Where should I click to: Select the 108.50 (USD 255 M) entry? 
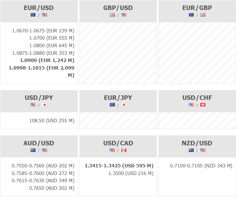[52, 121]
